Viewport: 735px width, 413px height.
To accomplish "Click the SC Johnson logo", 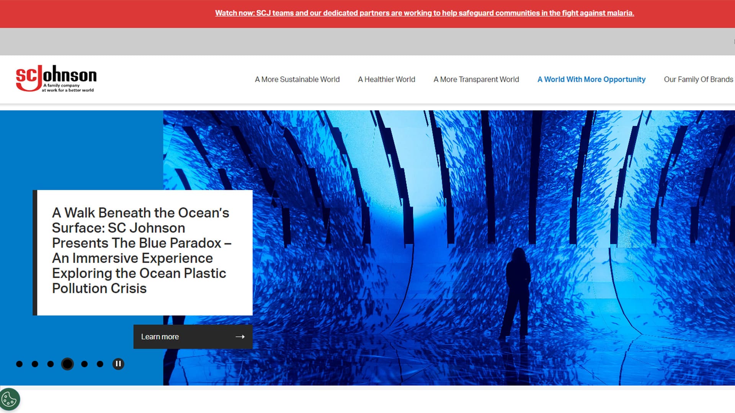I will pyautogui.click(x=56, y=78).
